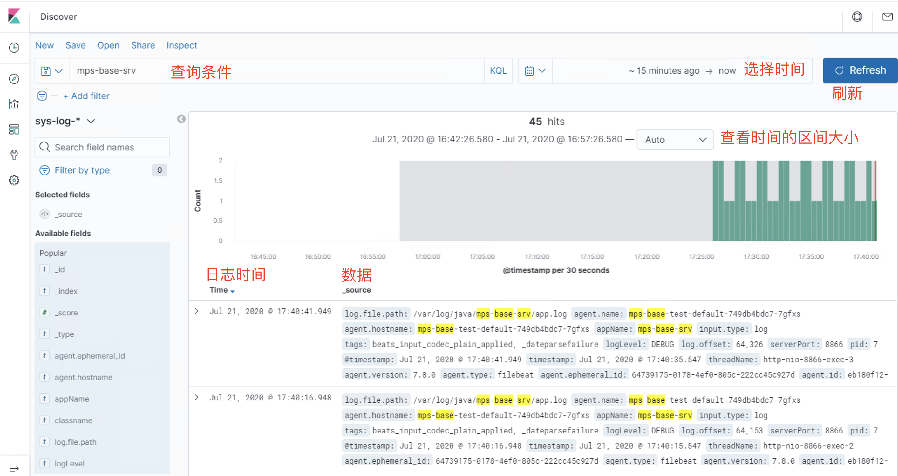Open Dev Tools wrench icon
This screenshot has width=898, height=476.
tap(14, 155)
